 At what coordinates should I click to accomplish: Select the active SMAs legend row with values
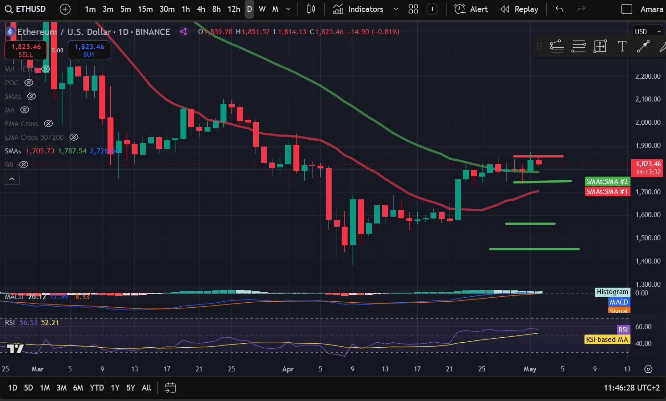point(62,151)
